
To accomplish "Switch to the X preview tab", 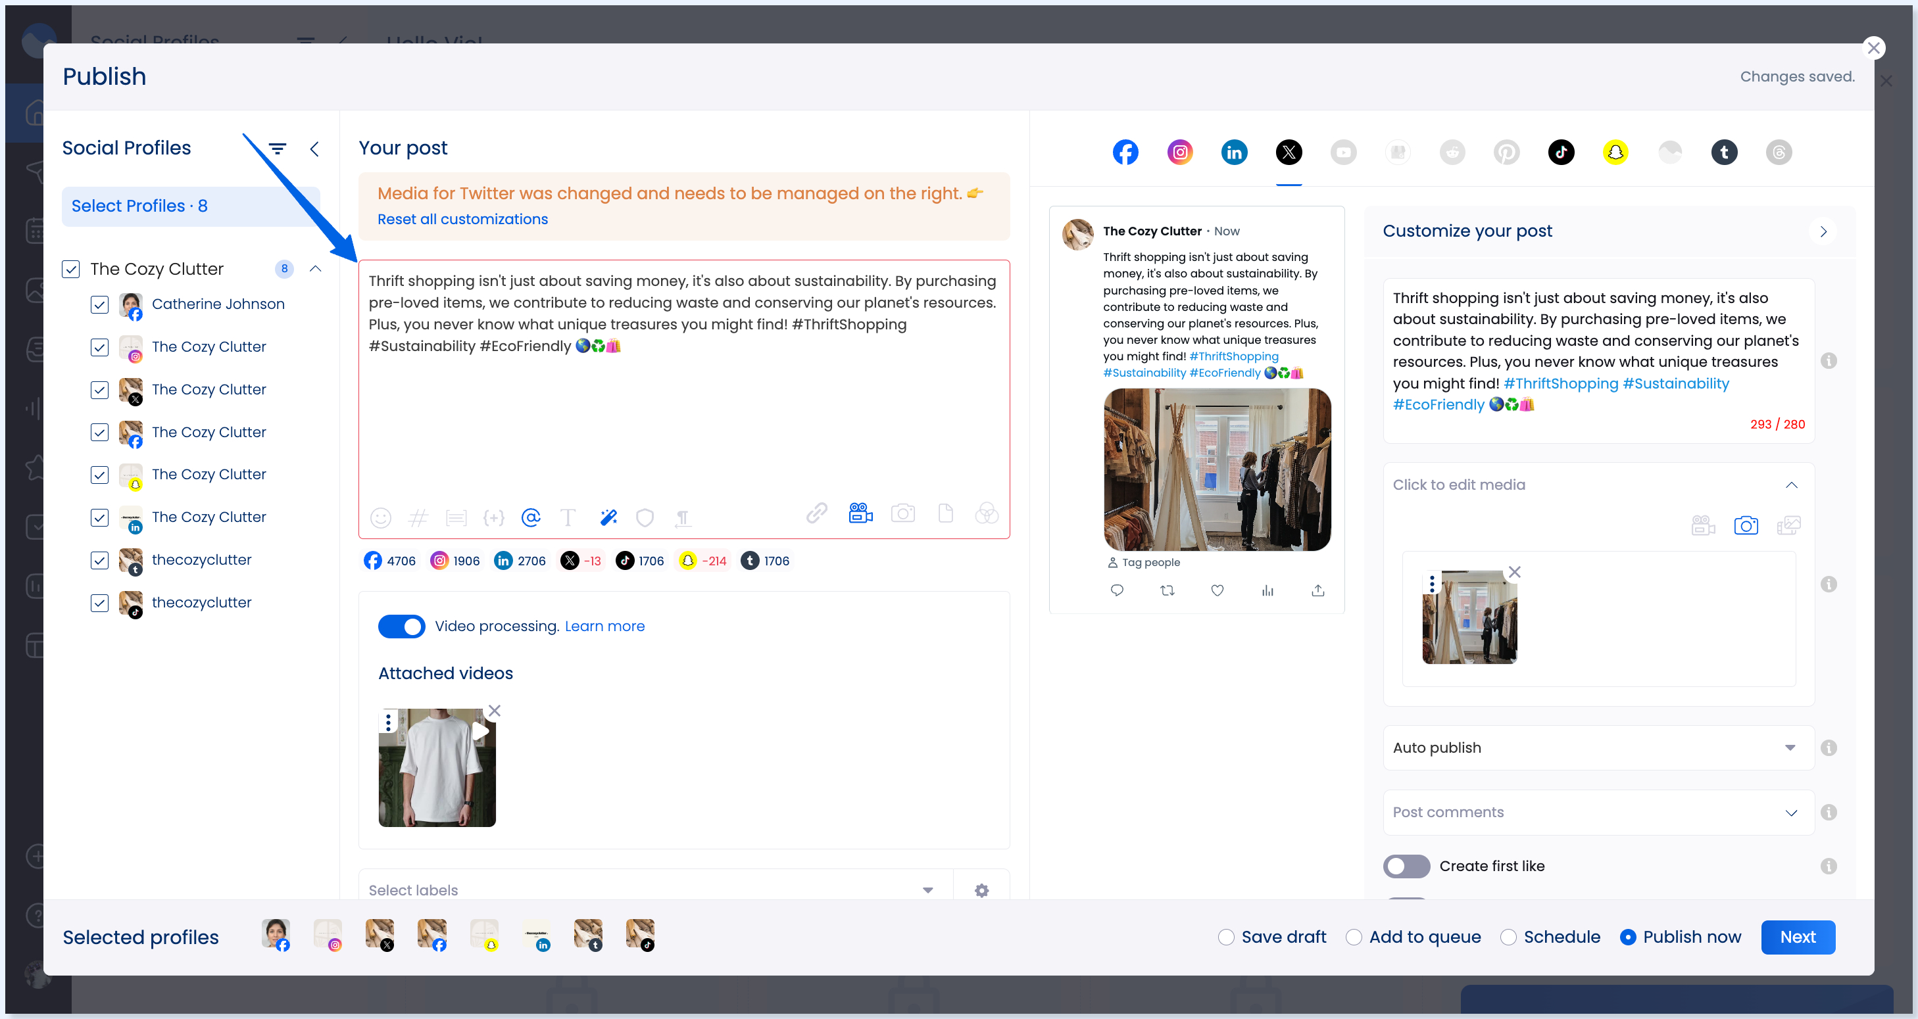I will [x=1289, y=152].
